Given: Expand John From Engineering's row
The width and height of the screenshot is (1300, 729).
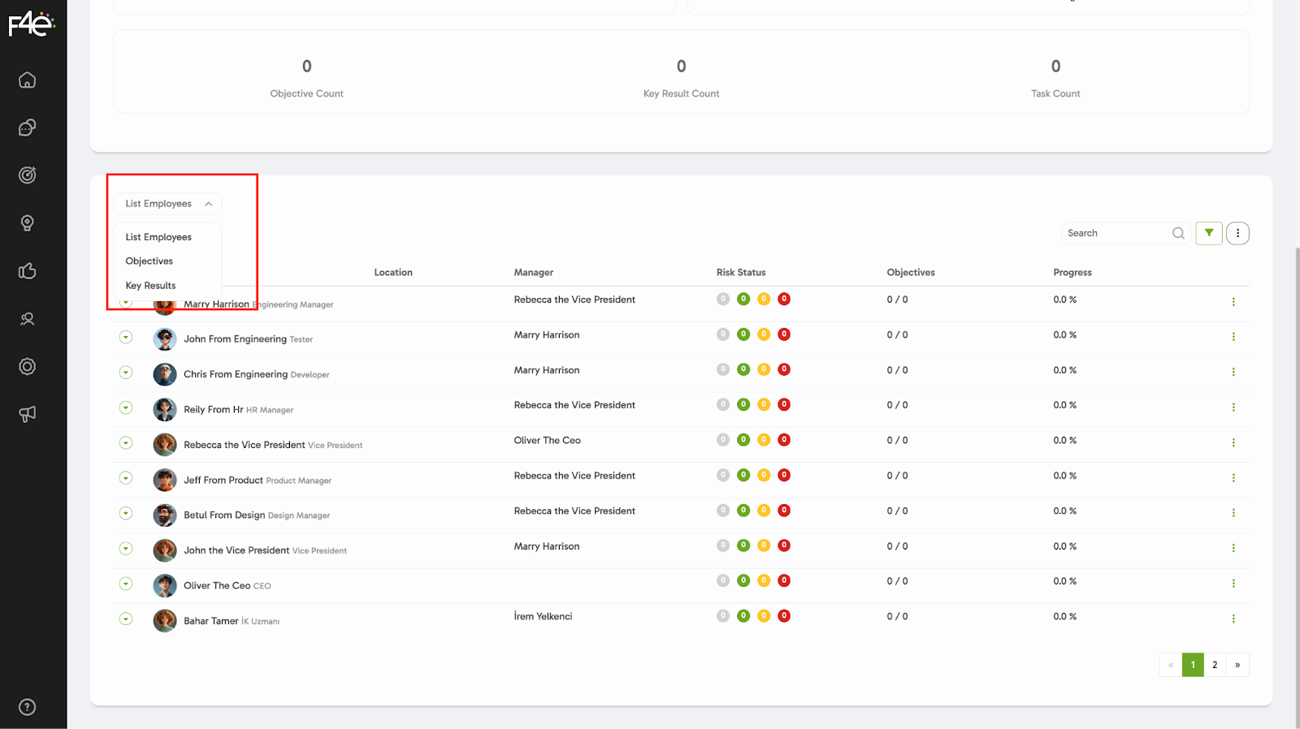Looking at the screenshot, I should pyautogui.click(x=126, y=337).
